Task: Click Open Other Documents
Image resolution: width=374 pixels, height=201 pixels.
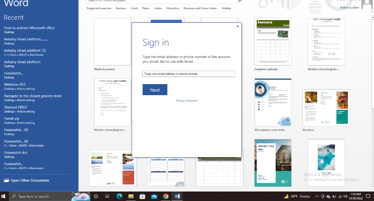Action: coord(30,180)
